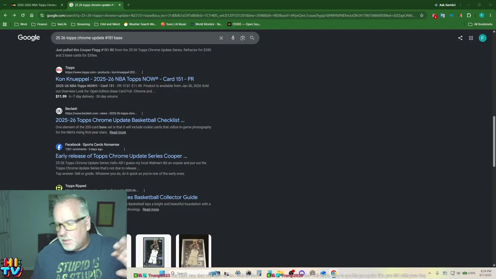Open the rightmost basketball card image thumbnail
This screenshot has height=279, width=496.
tap(193, 251)
